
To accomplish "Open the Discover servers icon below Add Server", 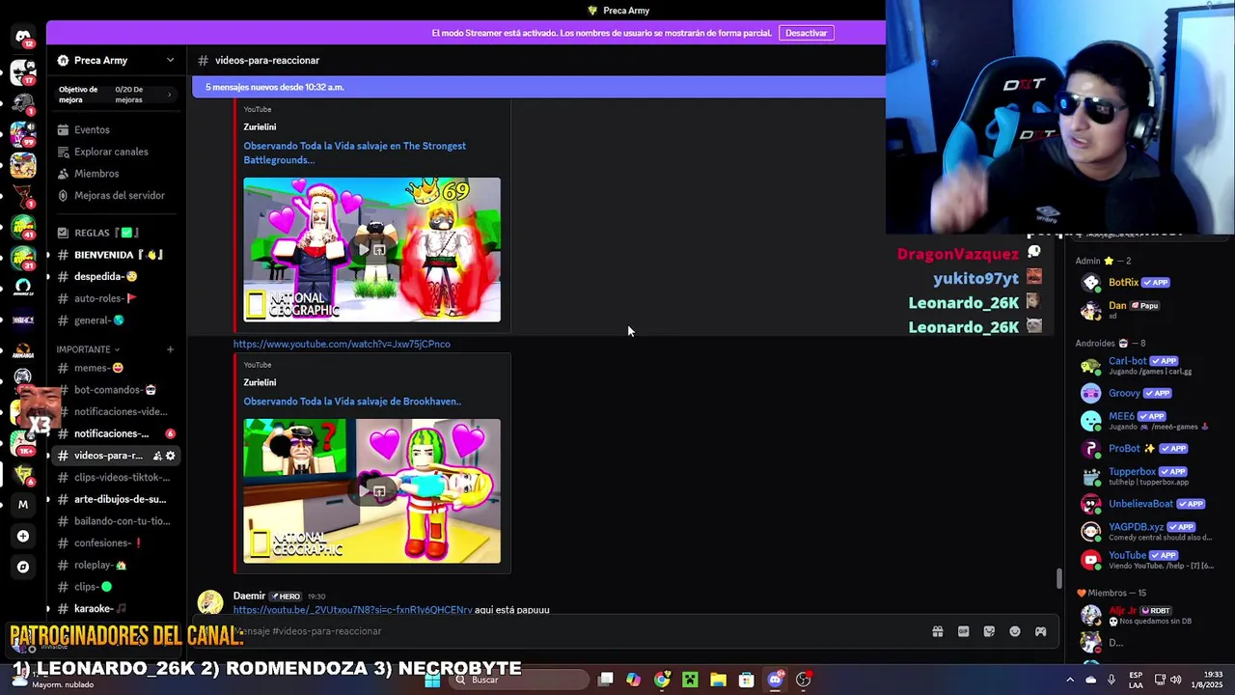I will point(23,567).
